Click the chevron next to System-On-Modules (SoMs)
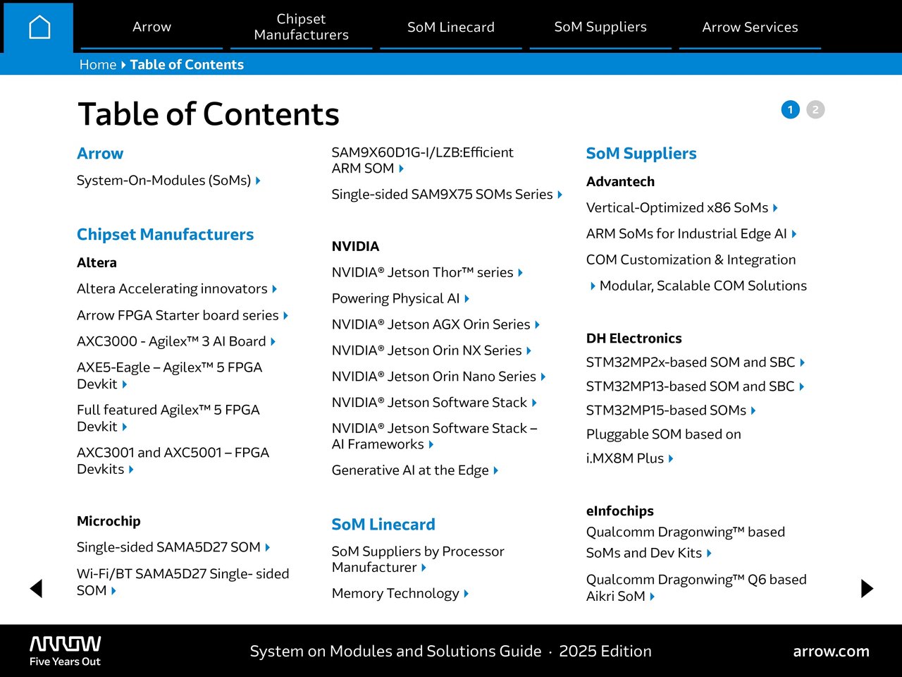This screenshot has height=677, width=902. coord(259,181)
